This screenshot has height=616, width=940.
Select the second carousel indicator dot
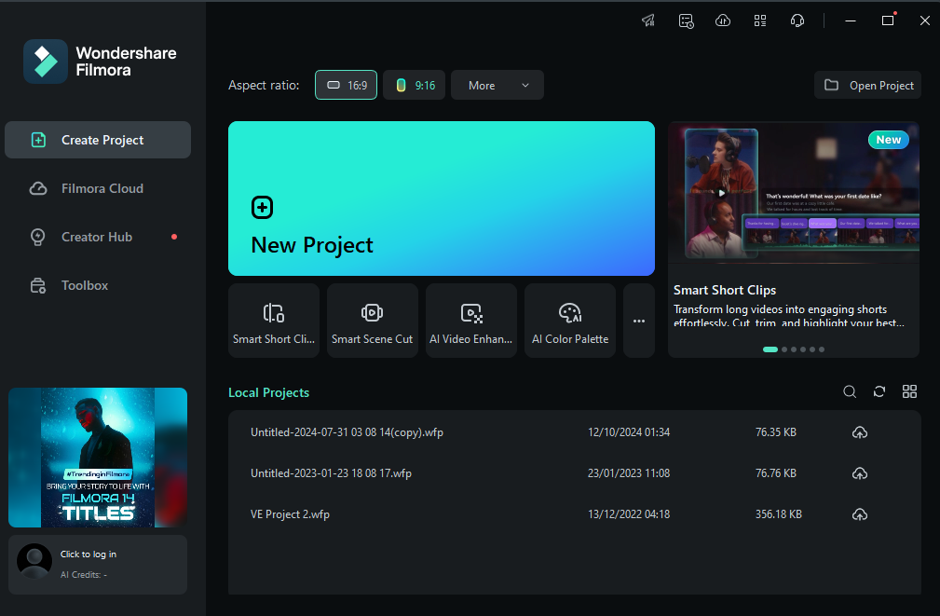pos(784,349)
